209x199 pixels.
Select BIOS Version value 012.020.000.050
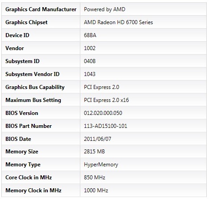point(103,113)
